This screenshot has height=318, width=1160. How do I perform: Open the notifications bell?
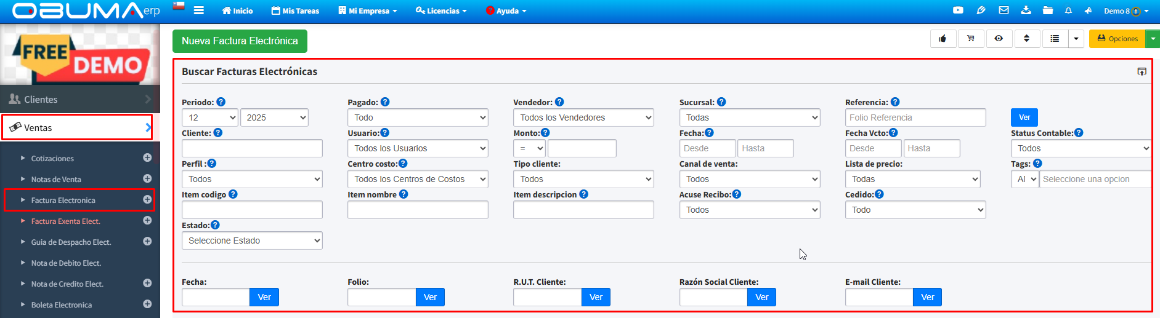pyautogui.click(x=1068, y=10)
